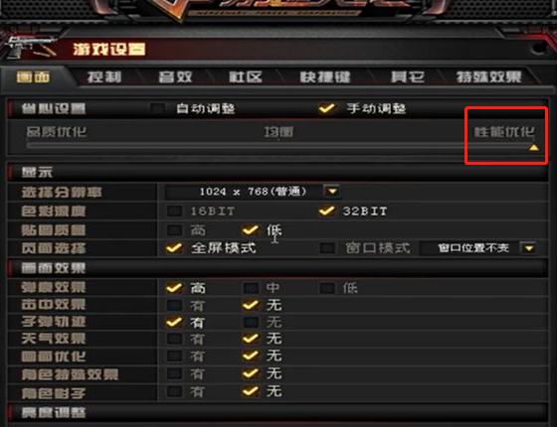Switch to the 控制 tab
557x427 pixels.
coord(104,76)
